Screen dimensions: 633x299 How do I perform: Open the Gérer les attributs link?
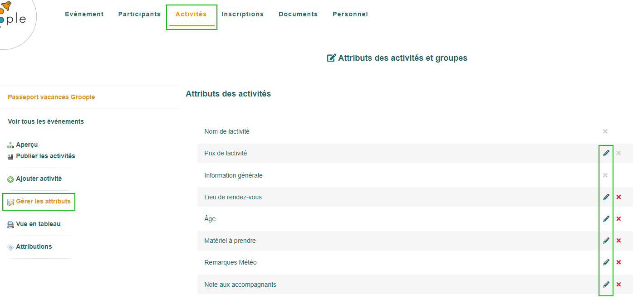[43, 201]
